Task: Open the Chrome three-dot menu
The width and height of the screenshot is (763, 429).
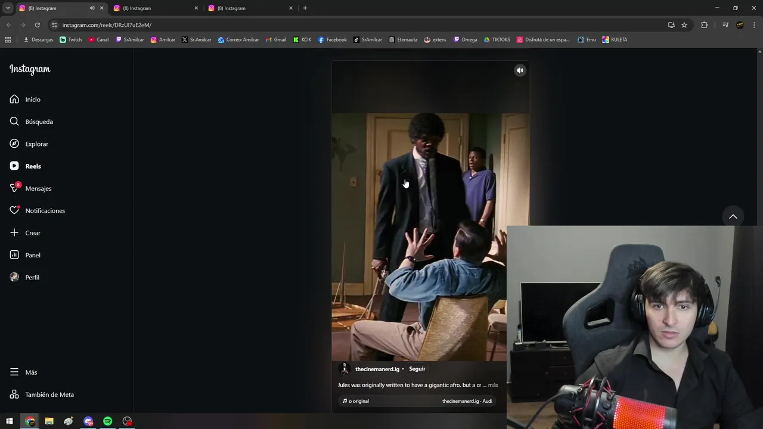Action: coord(754,25)
